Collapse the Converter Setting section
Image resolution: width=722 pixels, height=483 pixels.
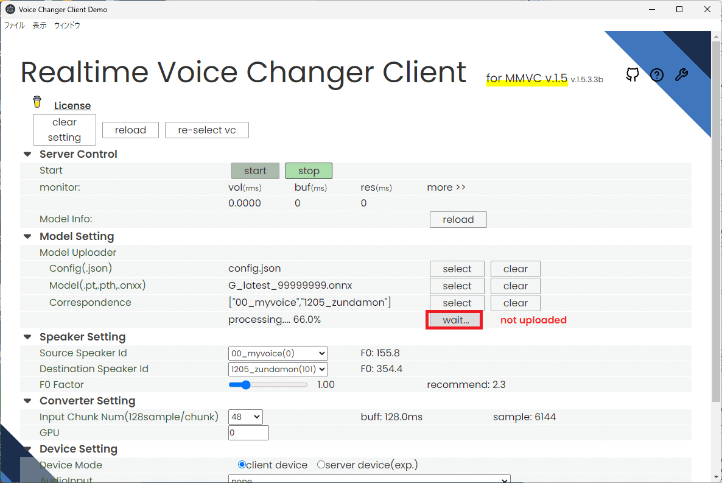coord(27,401)
